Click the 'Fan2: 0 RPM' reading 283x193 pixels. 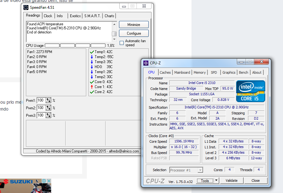(x=37, y=57)
